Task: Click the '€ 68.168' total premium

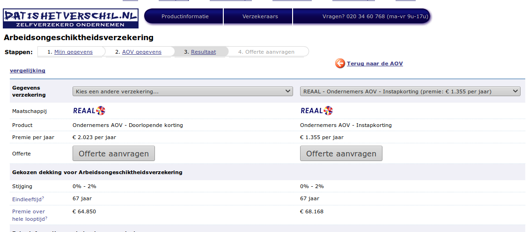Action: 312,211
